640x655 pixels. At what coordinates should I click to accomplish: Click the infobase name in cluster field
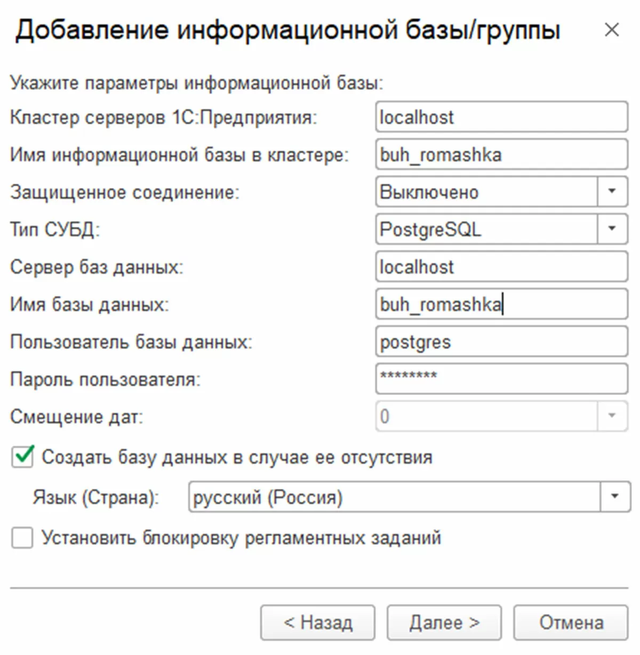pos(501,155)
